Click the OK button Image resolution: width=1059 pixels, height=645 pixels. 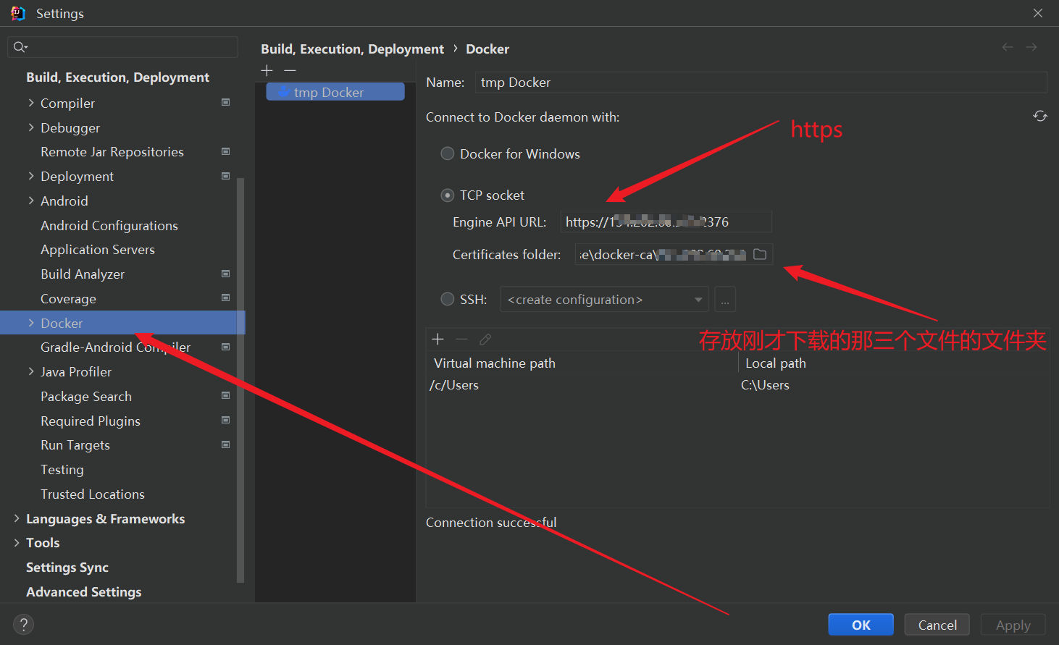point(861,625)
